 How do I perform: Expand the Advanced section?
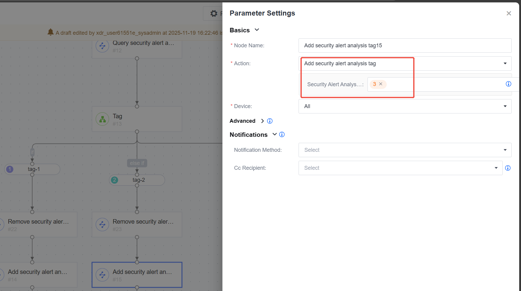point(262,121)
